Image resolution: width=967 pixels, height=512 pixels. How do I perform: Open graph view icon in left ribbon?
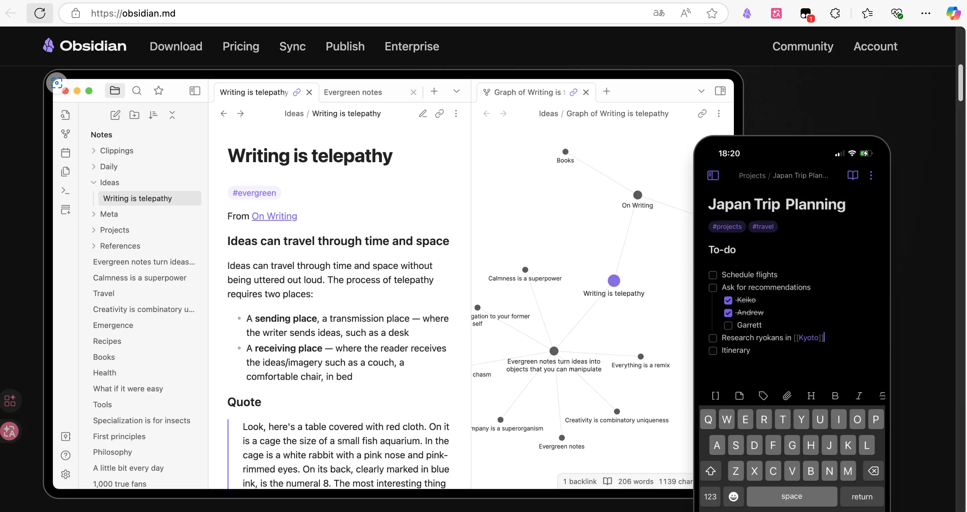point(66,133)
